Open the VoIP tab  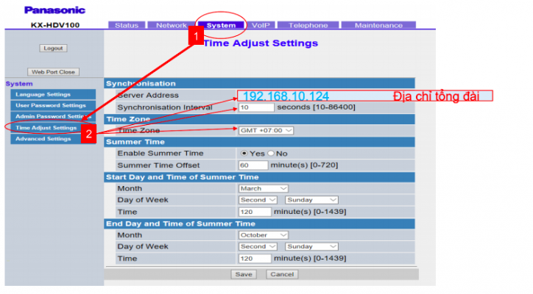coord(260,25)
